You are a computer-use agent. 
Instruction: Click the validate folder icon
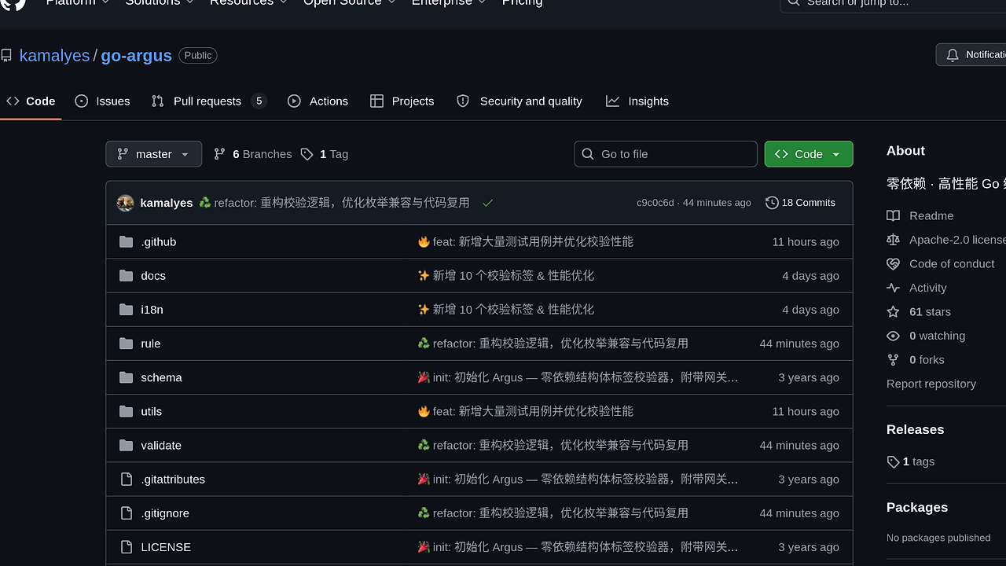126,445
